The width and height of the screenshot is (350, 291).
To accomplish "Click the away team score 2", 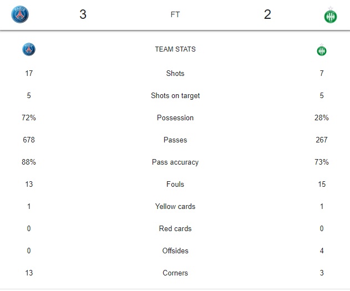I will click(x=267, y=14).
